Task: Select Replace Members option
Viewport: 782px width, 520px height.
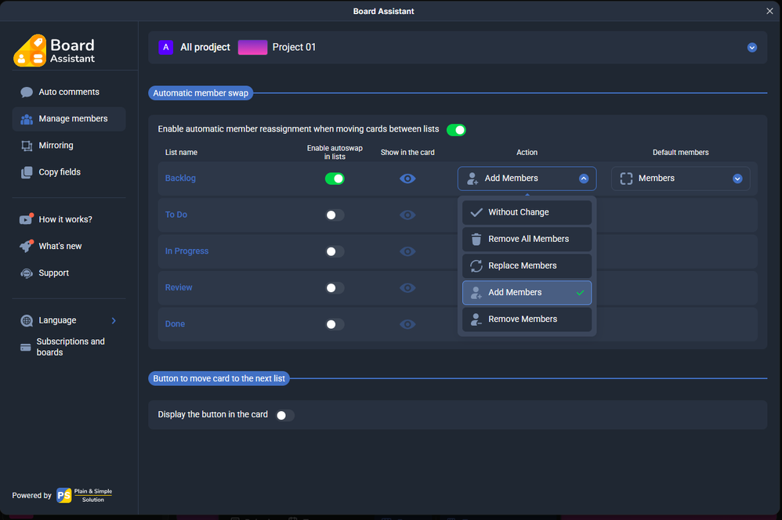Action: pos(527,266)
